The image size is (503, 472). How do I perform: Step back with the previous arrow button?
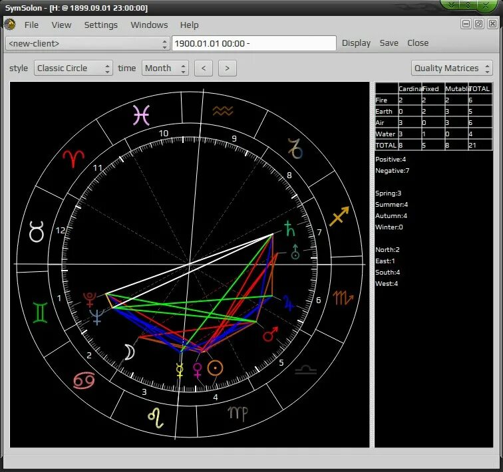point(204,68)
